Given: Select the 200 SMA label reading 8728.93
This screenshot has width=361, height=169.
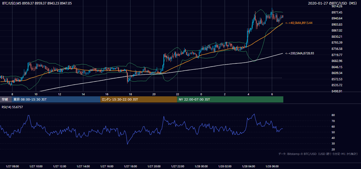Looking at the screenshot, I should coord(300,53).
